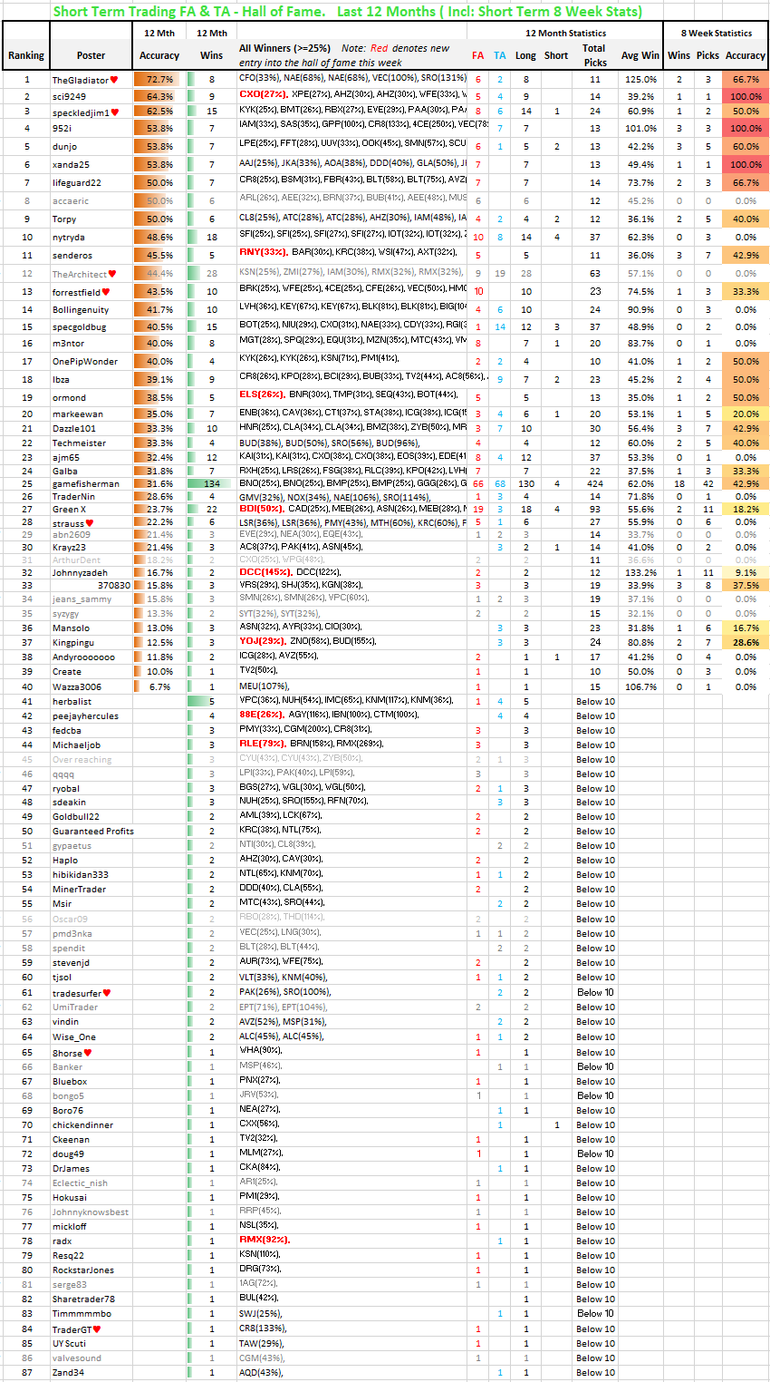
Task: Select the 9.1% eight-week accuracy cell
Action: click(746, 572)
